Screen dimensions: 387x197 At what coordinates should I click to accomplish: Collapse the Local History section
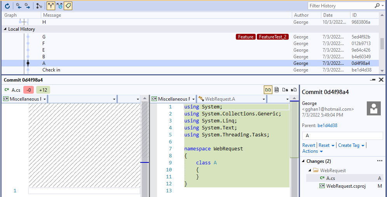tap(5, 29)
